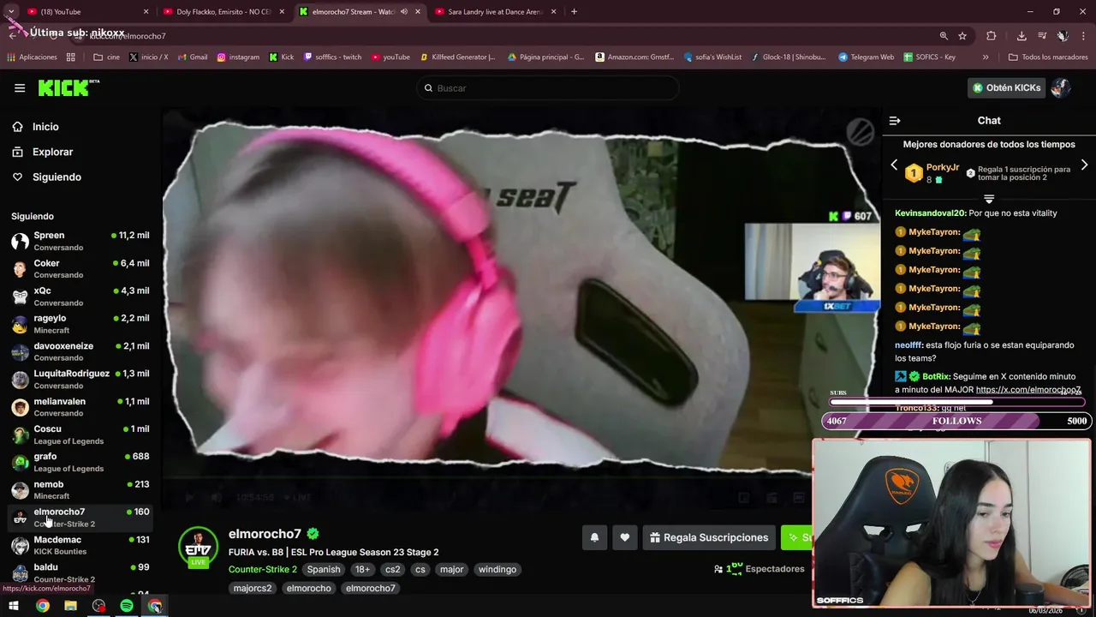This screenshot has width=1096, height=617.
Task: Open the Inicio home page
Action: click(45, 127)
